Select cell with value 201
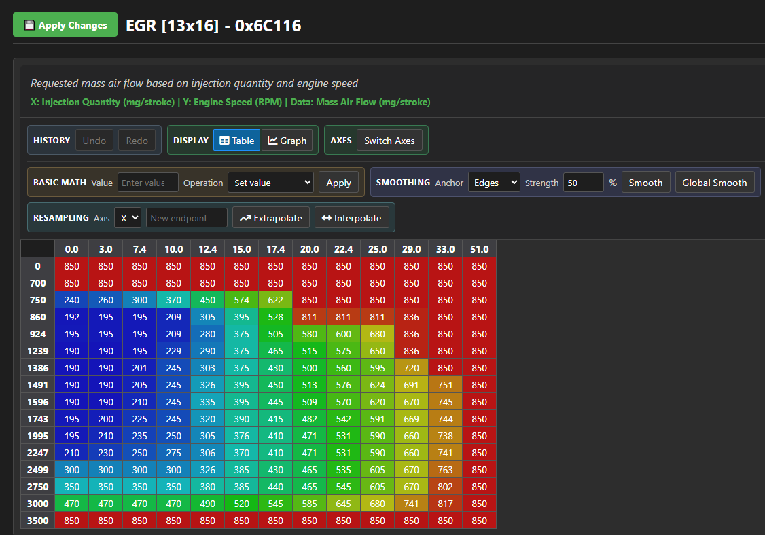 coord(139,368)
